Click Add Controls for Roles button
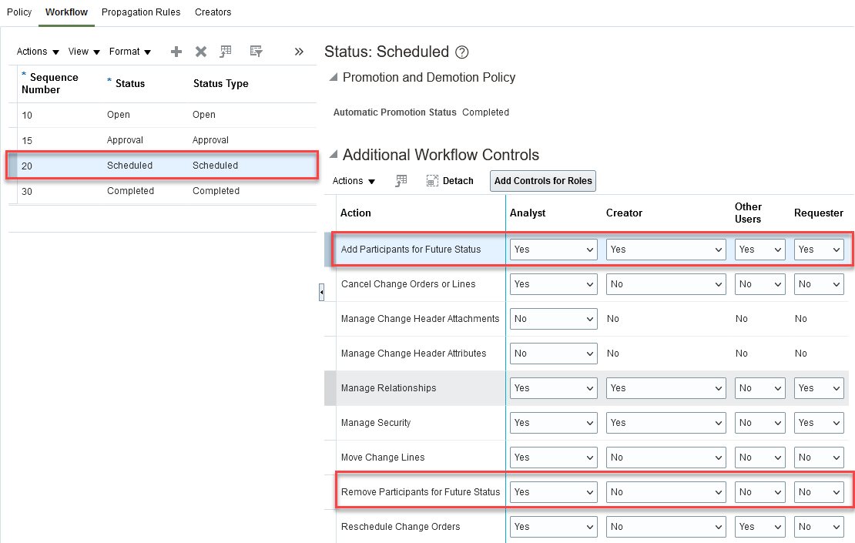 click(x=543, y=181)
